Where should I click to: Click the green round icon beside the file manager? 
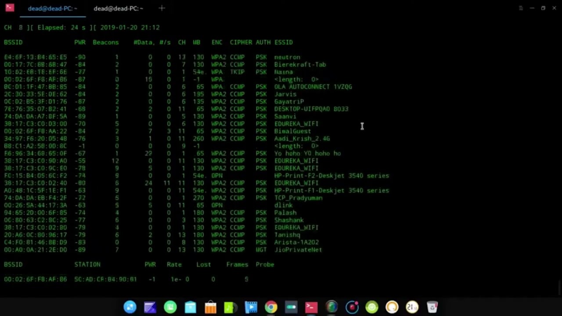170,307
